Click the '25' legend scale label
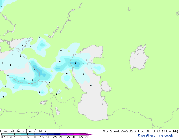179x138 pixels. coord(55,137)
